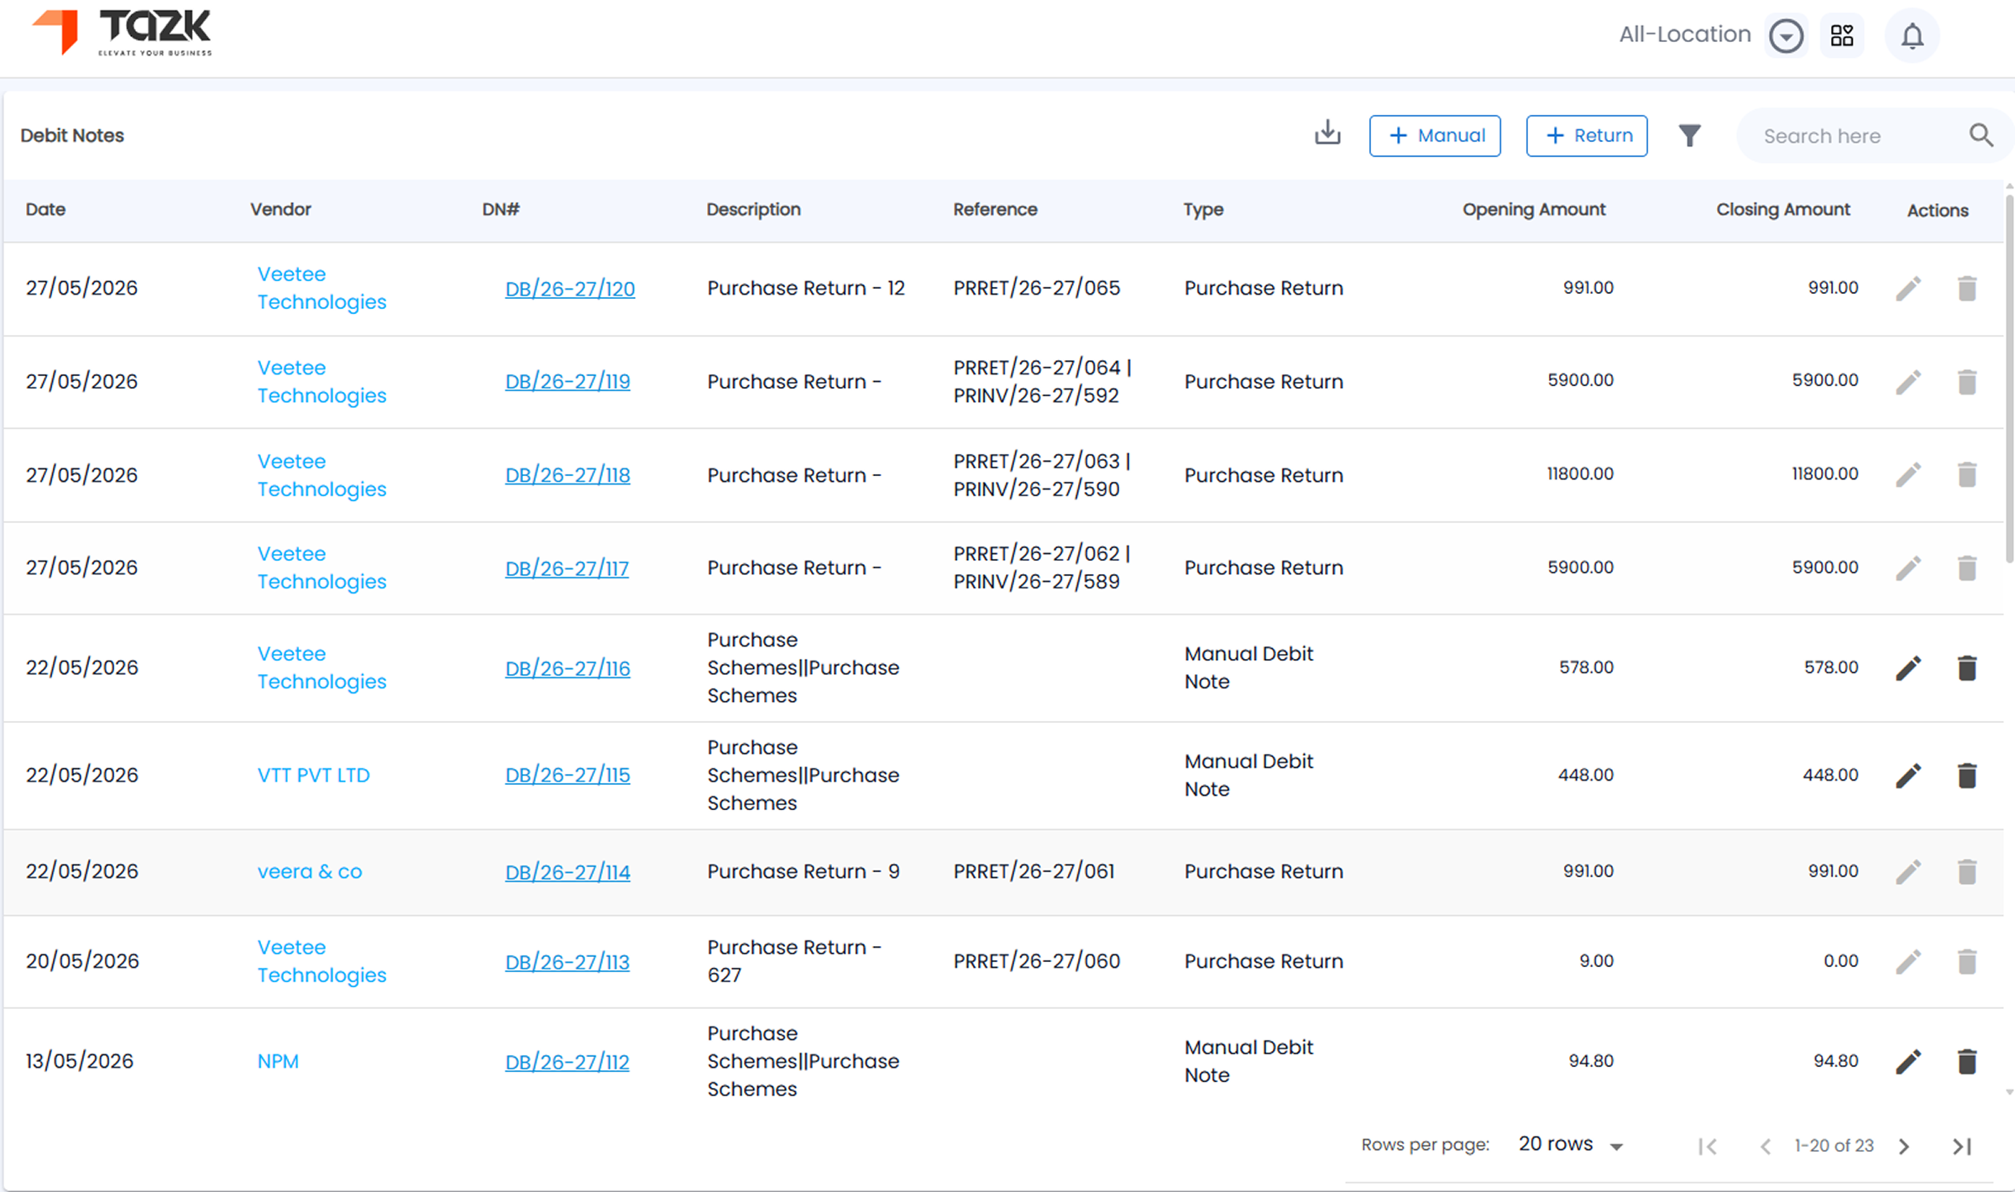Click the 1-20 of 23 page indicator

point(1834,1146)
